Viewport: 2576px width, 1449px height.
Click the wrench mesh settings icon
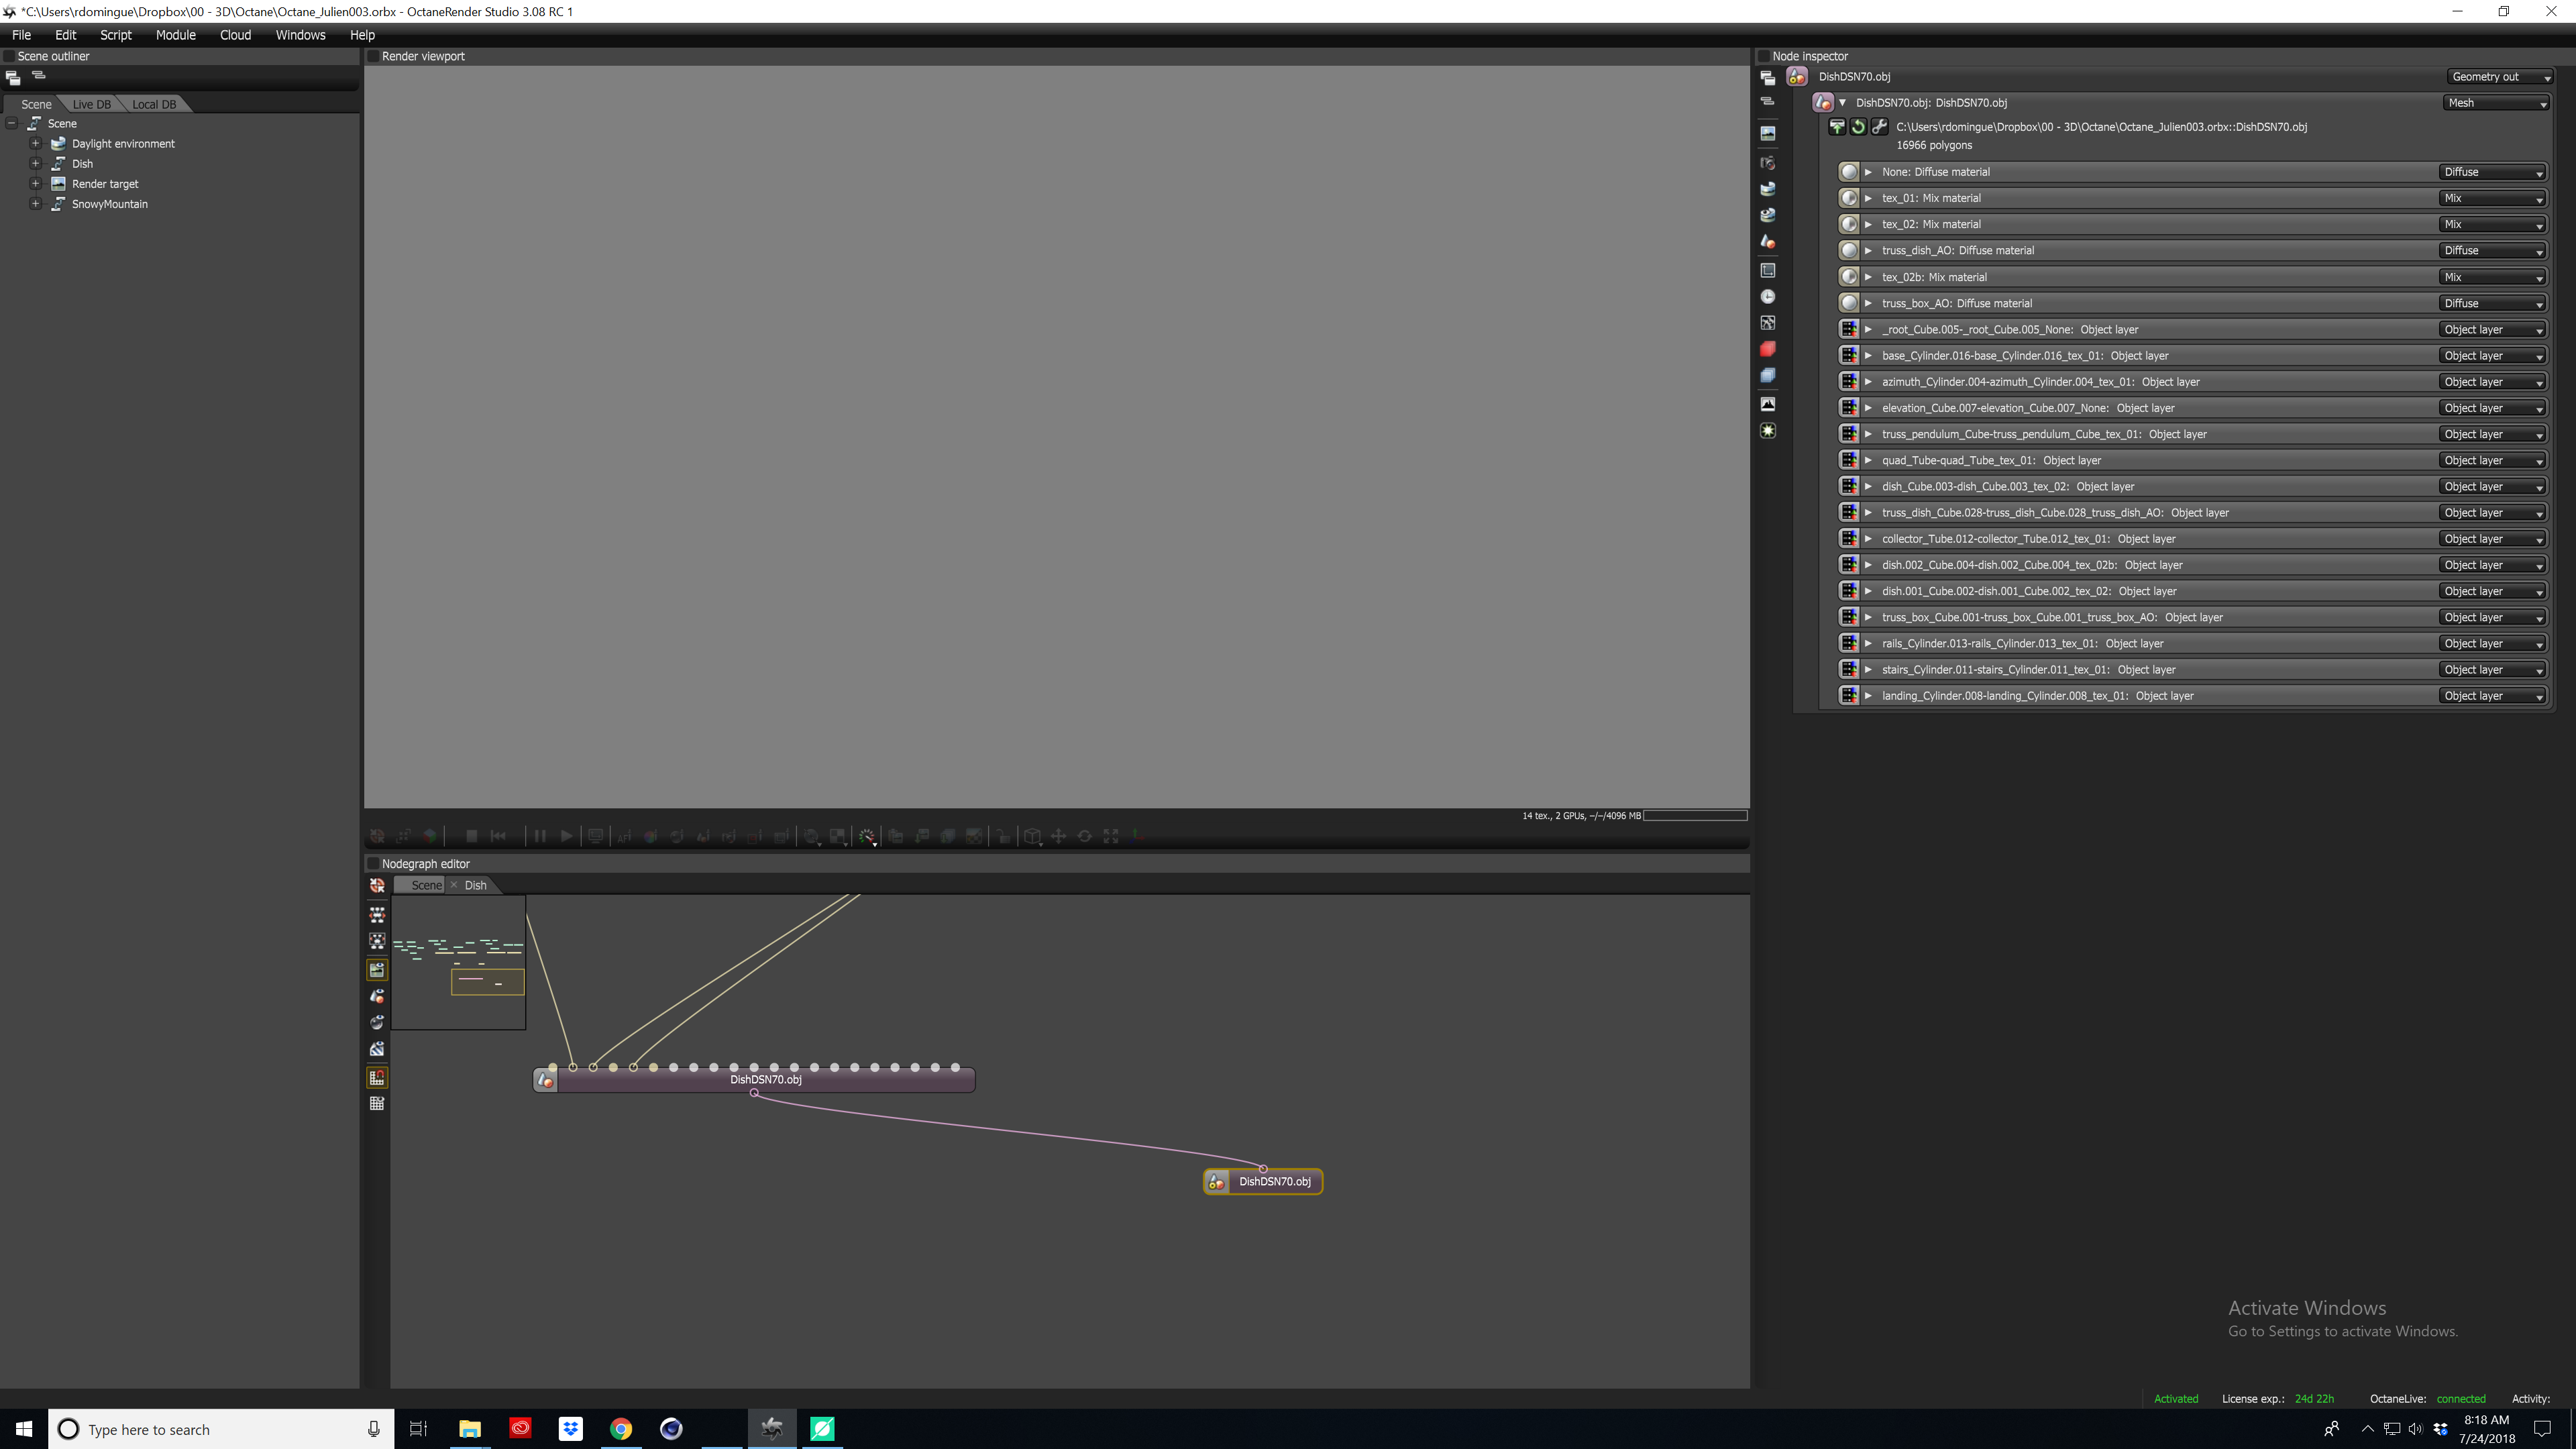1879,127
